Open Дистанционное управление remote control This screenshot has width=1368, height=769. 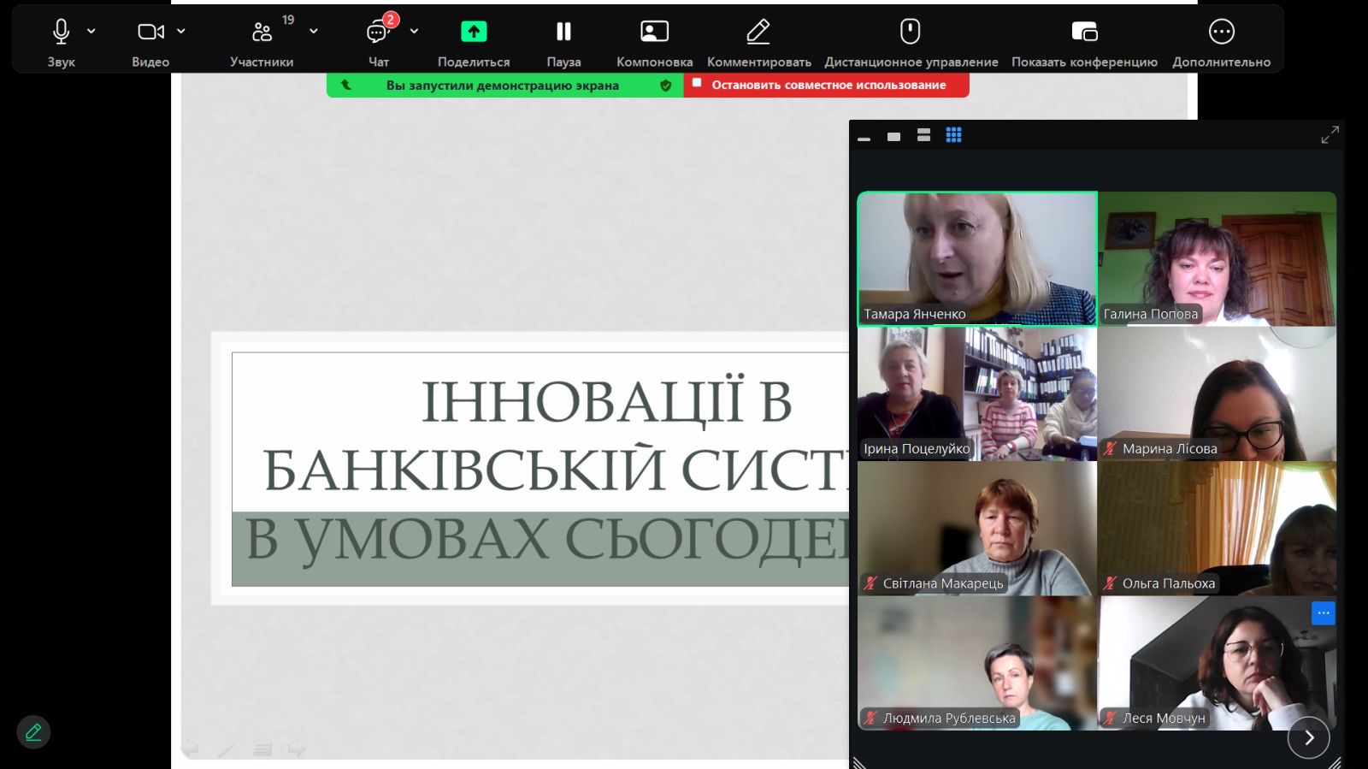point(911,33)
